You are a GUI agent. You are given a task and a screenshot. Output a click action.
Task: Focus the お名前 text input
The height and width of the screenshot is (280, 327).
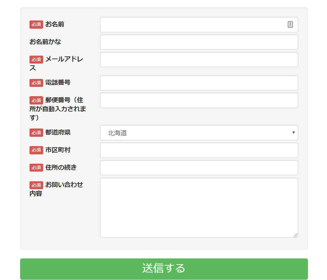192,25
